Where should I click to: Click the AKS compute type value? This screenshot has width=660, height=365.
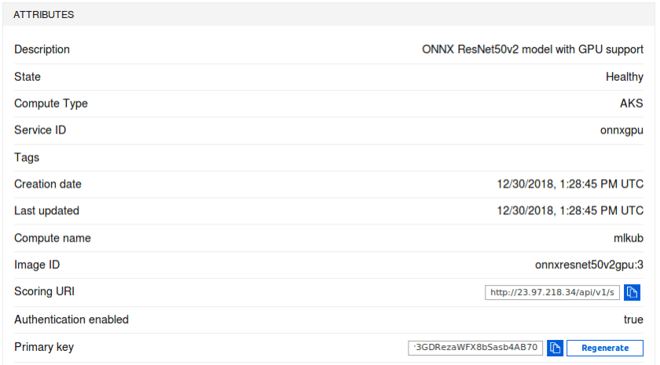pyautogui.click(x=632, y=104)
